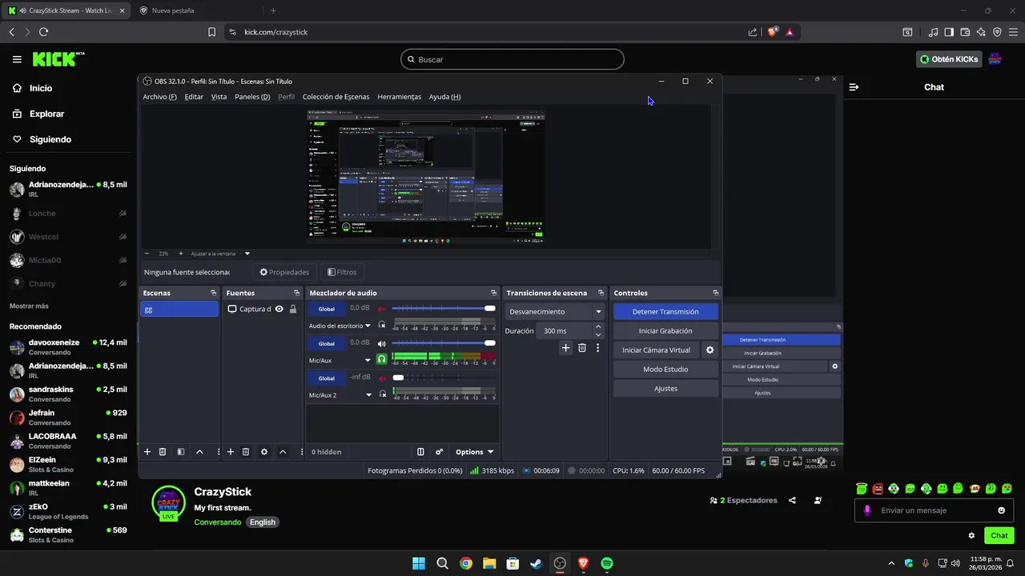Add a transition with the plus icon in Transiciones

pos(565,348)
